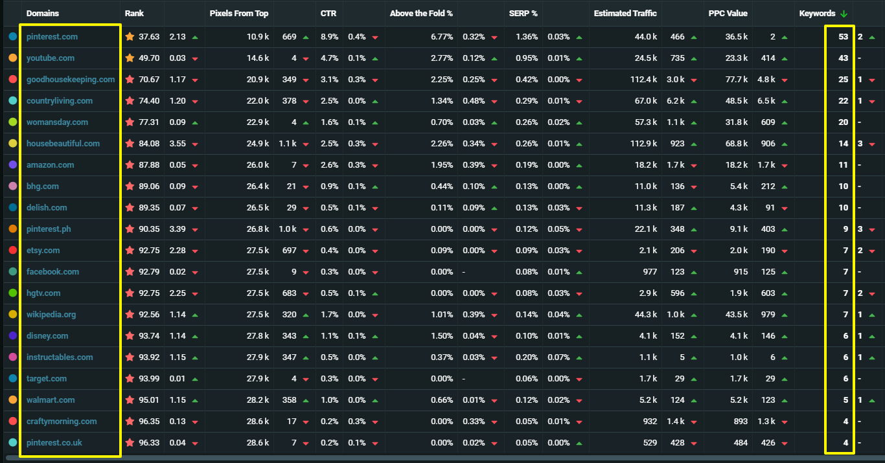Click the star icon in the wikipedia.org row

[130, 315]
